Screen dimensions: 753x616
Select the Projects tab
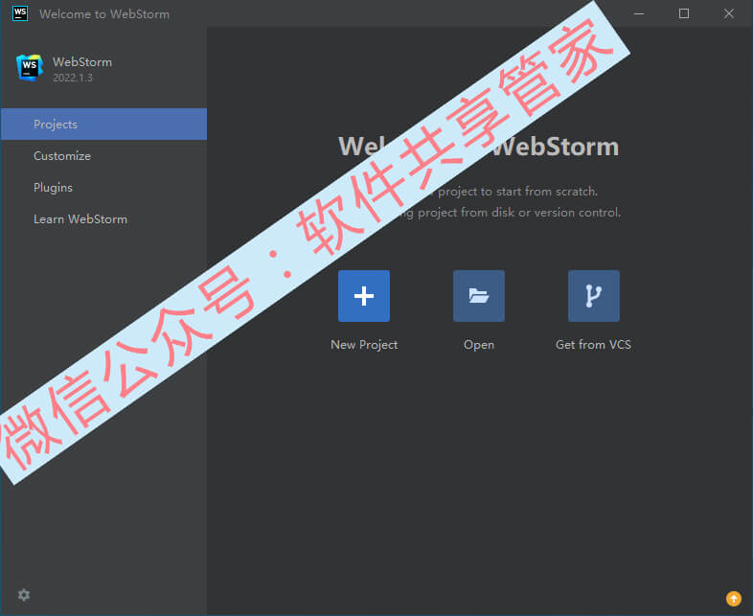coord(103,125)
